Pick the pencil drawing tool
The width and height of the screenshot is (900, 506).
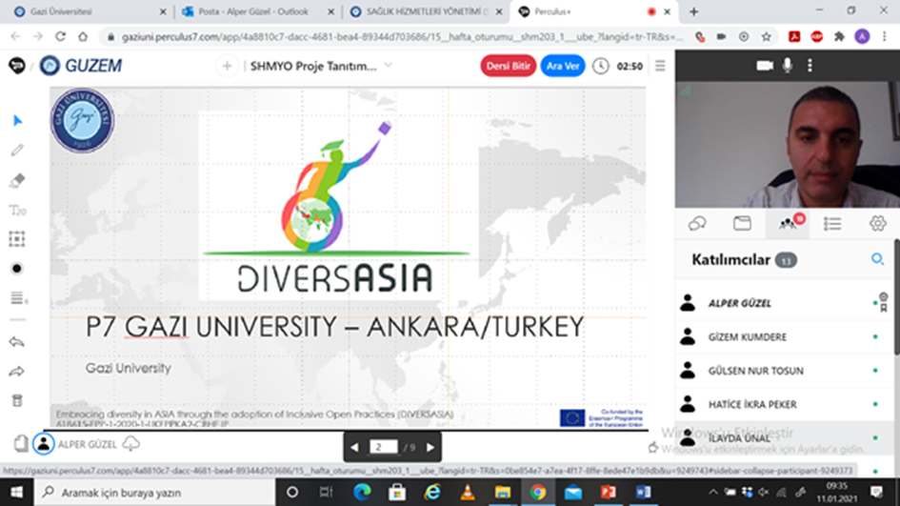[17, 151]
